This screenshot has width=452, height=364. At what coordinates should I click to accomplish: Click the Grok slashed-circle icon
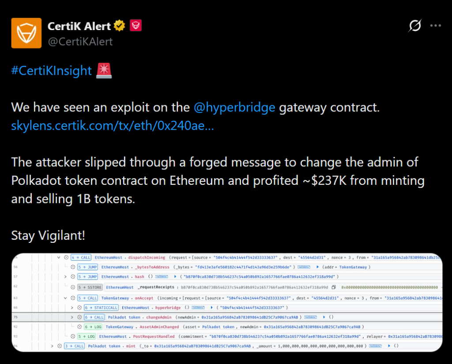(414, 26)
